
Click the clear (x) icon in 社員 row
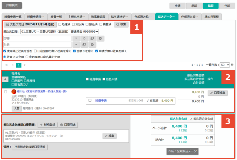(92, 45)
